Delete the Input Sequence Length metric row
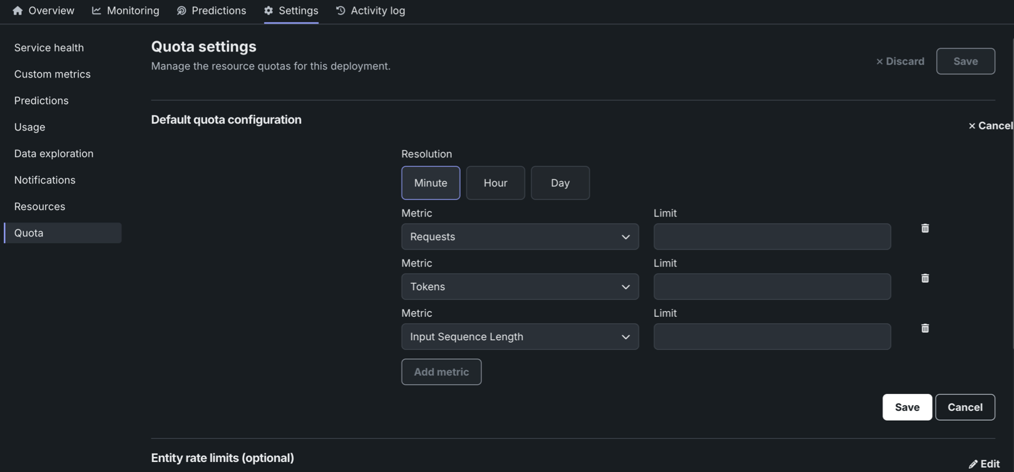 tap(924, 328)
